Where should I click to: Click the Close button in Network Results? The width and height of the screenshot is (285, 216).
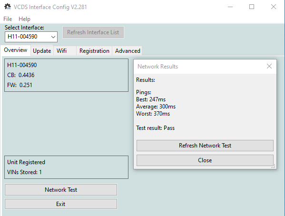click(205, 160)
